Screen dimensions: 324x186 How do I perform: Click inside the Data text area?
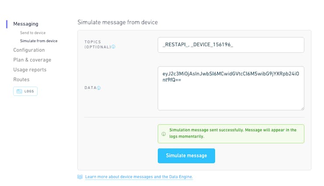tap(231, 88)
